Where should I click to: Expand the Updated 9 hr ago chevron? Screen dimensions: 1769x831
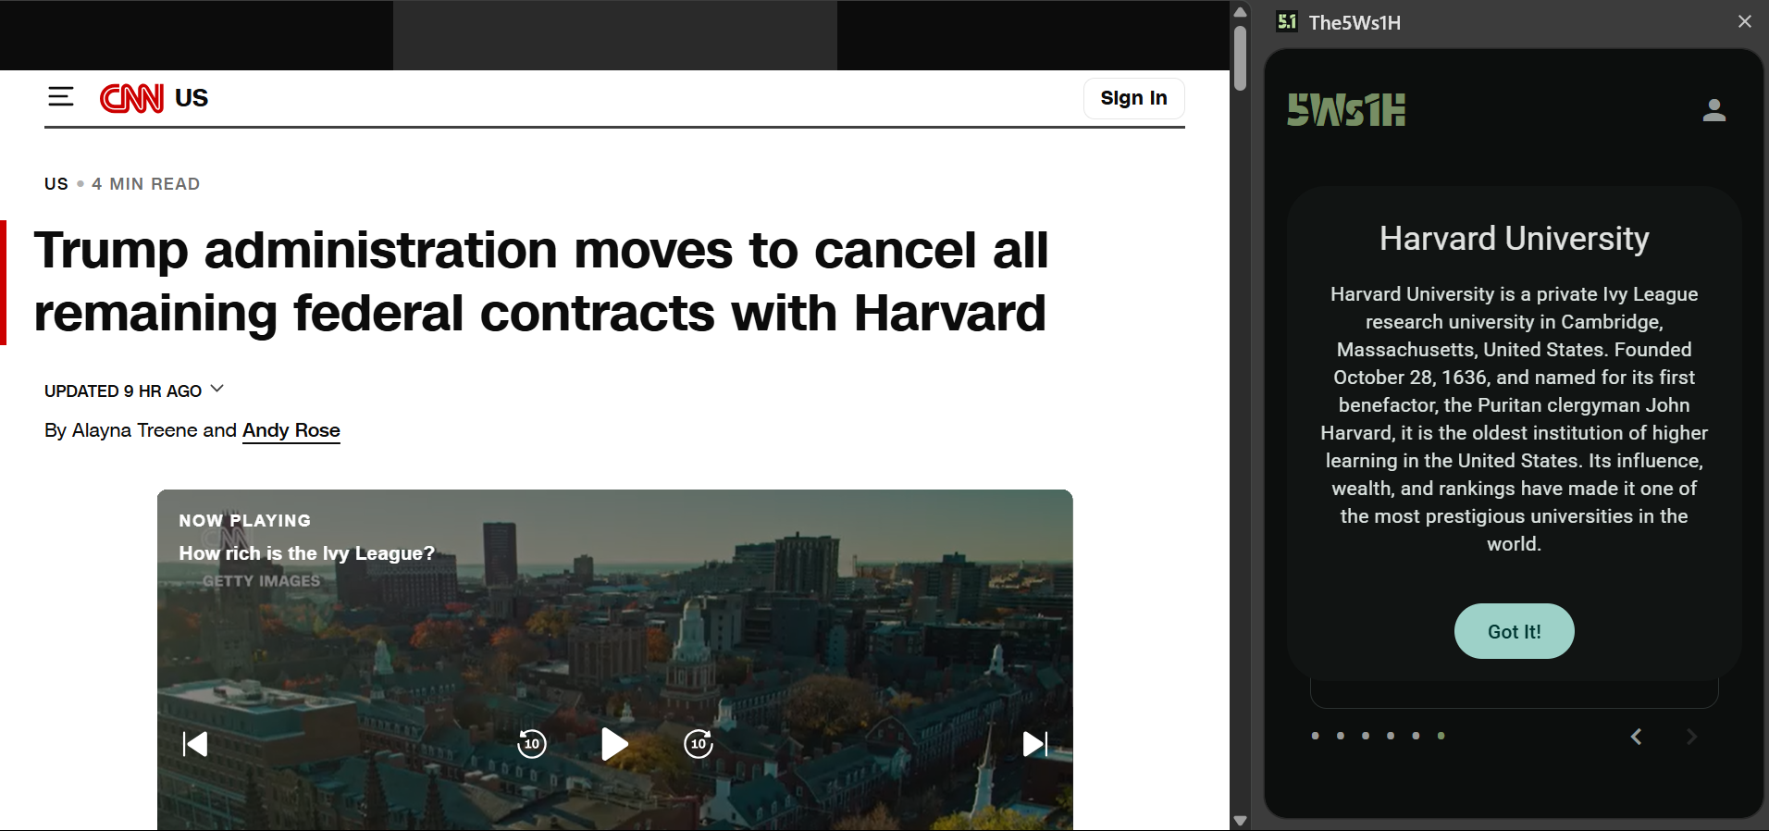click(217, 390)
